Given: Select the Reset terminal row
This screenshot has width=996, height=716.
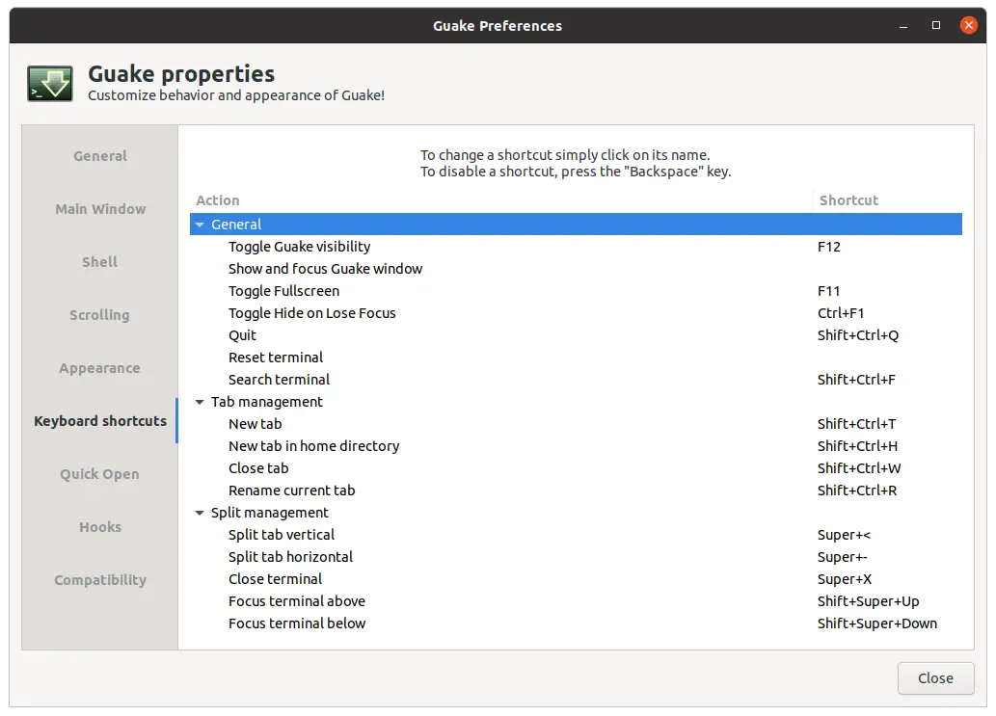Looking at the screenshot, I should [276, 358].
